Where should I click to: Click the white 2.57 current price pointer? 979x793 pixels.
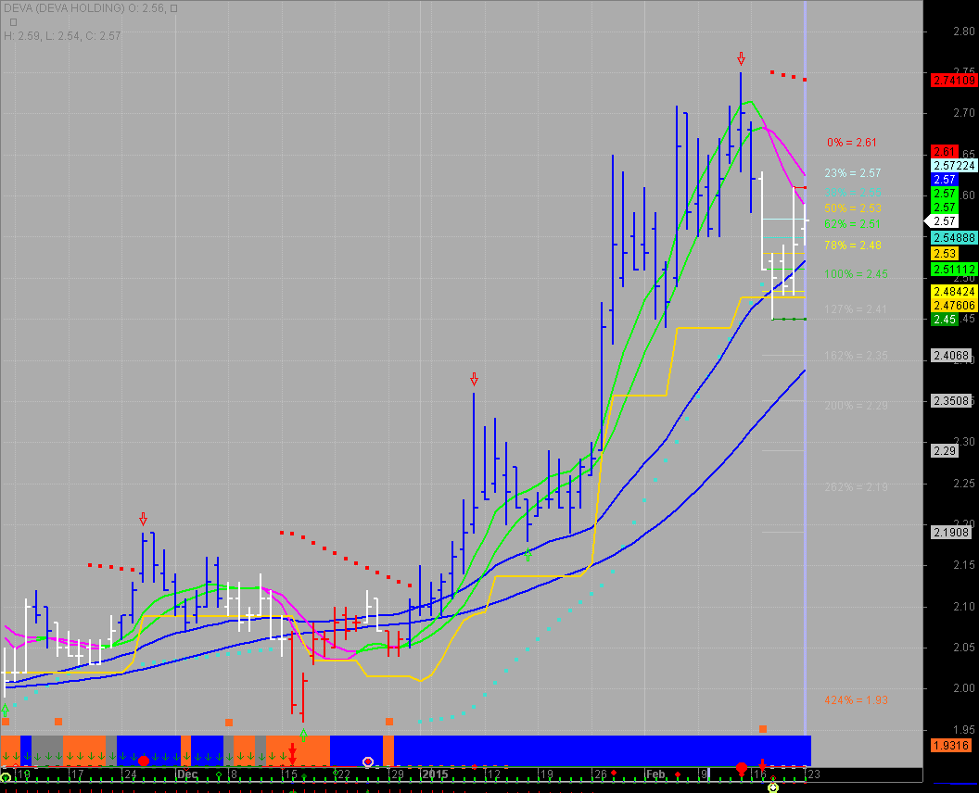(x=943, y=221)
